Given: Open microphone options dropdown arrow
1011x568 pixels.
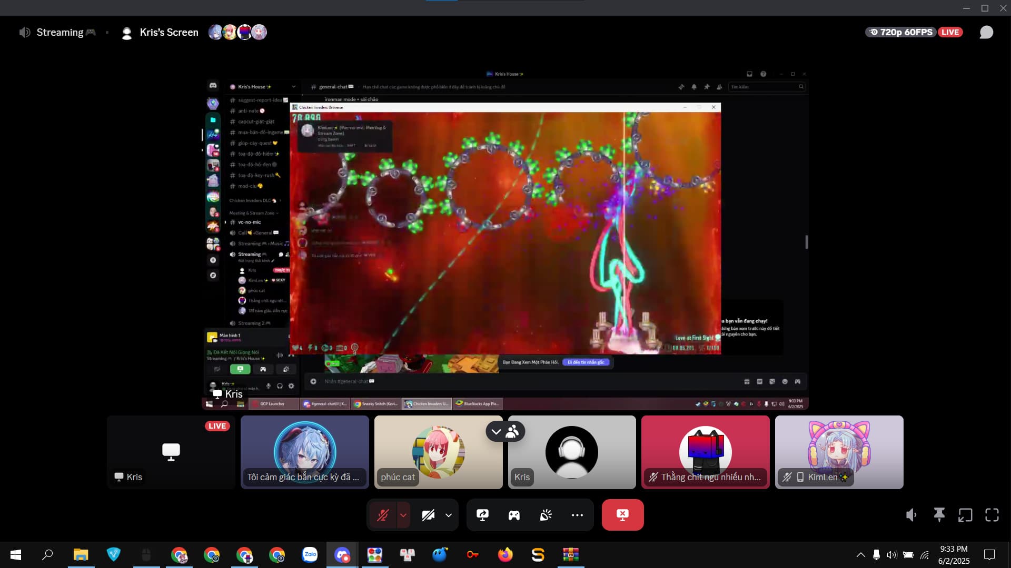Looking at the screenshot, I should 403,515.
